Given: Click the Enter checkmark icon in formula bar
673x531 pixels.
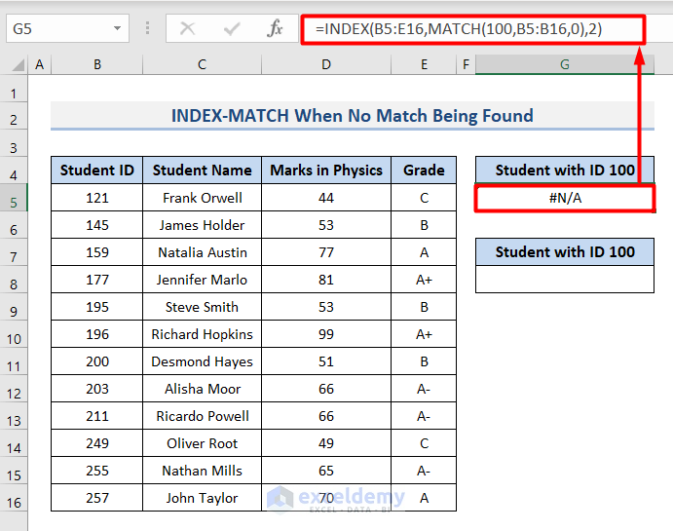Looking at the screenshot, I should pyautogui.click(x=231, y=29).
